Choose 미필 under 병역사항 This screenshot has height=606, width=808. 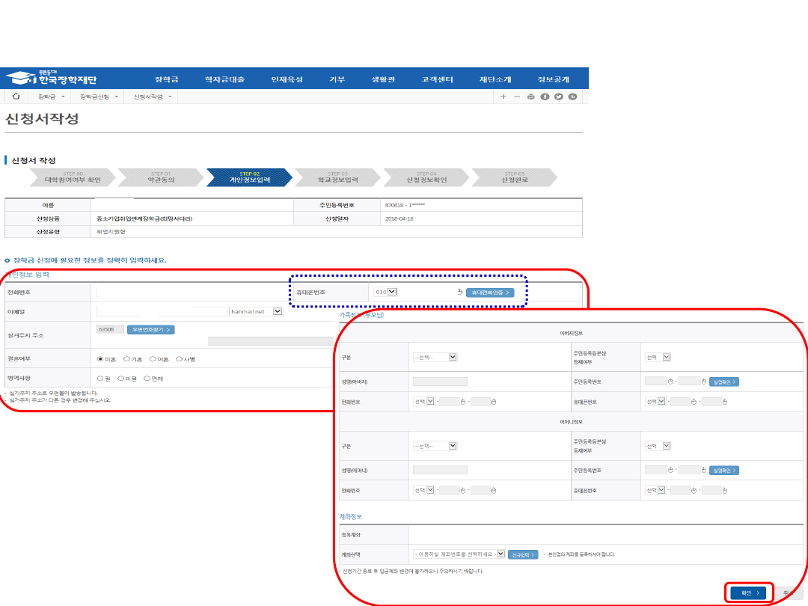click(x=121, y=379)
